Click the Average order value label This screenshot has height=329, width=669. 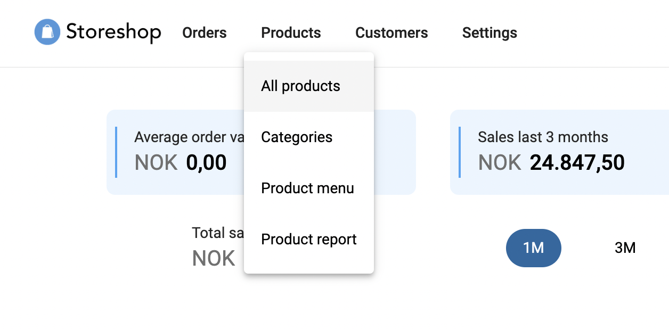point(189,137)
